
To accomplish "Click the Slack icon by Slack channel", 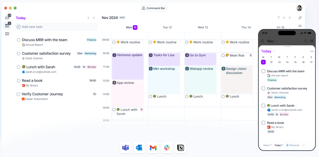I will tap(23, 58).
